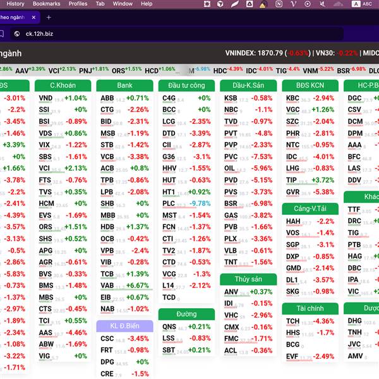This screenshot has width=379, height=379.
Task: Open stock TIP in BĐS KCN list
Action: pyautogui.click(x=291, y=180)
